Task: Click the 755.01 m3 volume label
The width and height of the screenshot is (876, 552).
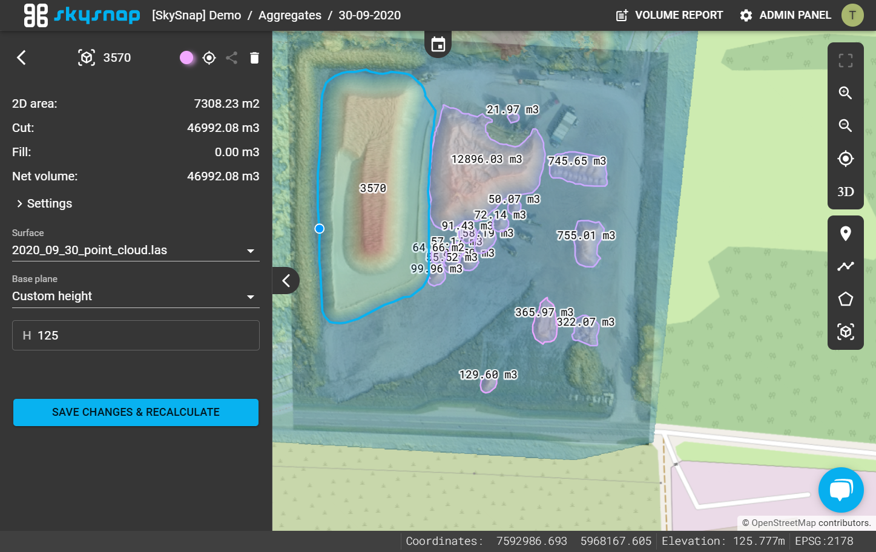Action: 586,235
